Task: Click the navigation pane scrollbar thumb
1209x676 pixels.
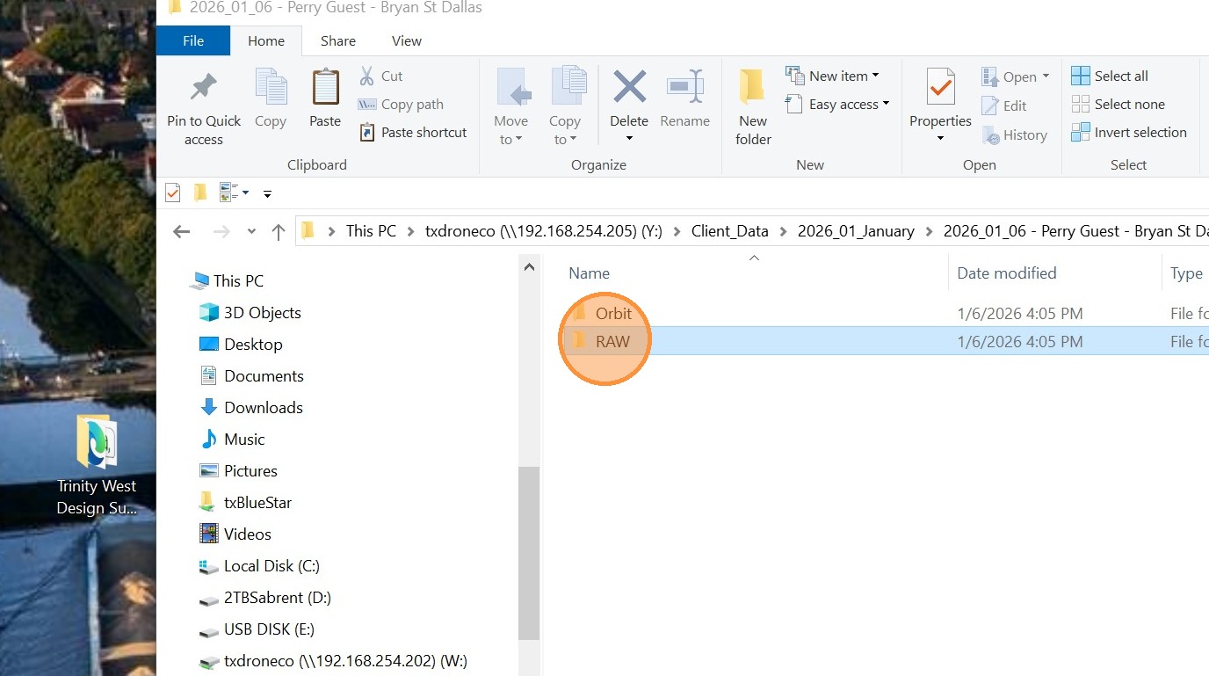Action: click(529, 552)
